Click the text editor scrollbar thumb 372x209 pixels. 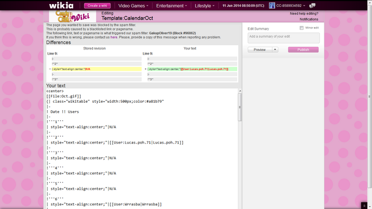click(x=240, y=107)
